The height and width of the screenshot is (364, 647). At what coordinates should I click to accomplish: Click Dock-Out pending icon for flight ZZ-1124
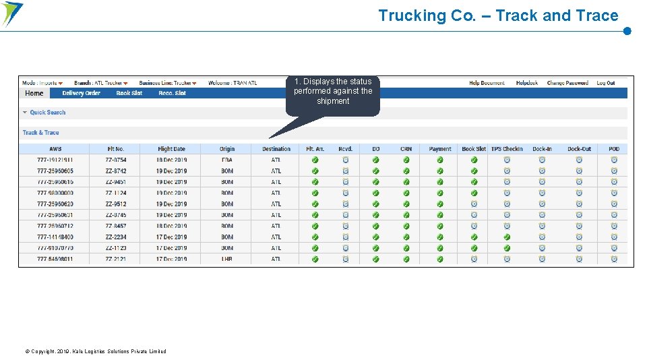[580, 193]
